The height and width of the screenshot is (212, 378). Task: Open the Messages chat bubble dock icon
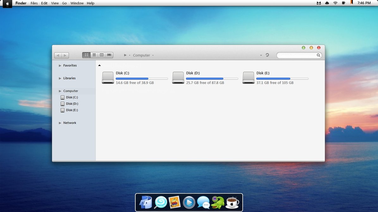(x=203, y=202)
